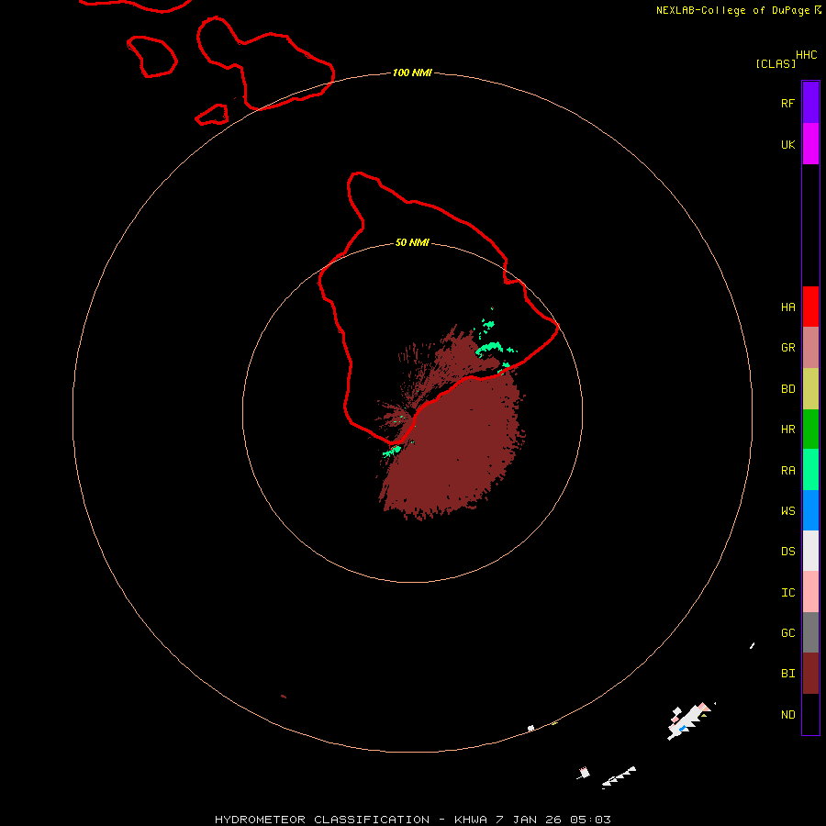Click the DS legend label
The width and height of the screenshot is (826, 826).
(x=787, y=551)
